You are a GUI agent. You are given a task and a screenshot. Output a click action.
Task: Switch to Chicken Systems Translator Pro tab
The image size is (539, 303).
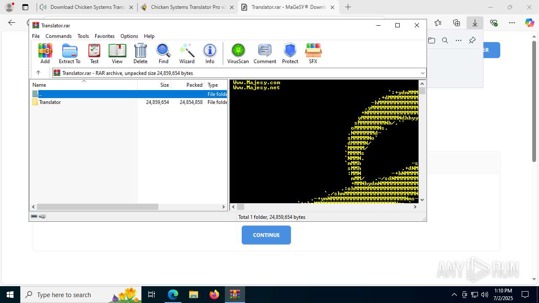pos(187,7)
